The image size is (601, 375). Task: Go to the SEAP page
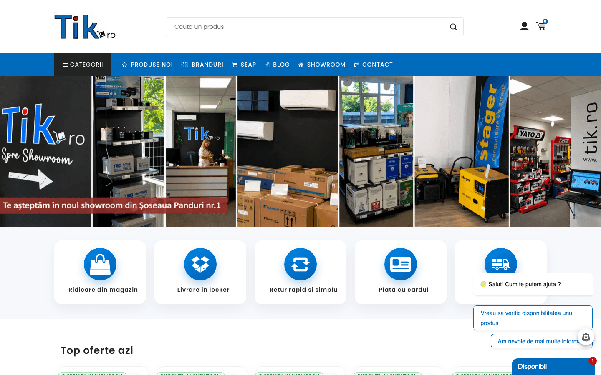(x=244, y=65)
